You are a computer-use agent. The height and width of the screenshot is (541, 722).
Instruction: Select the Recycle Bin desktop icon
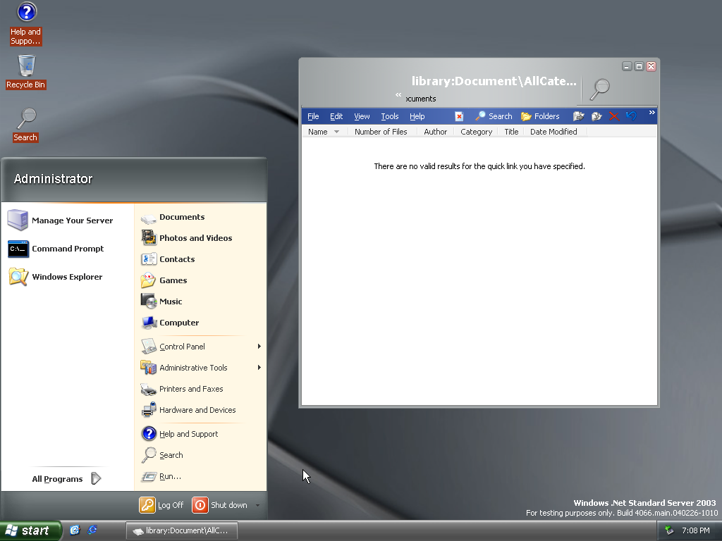click(26, 72)
